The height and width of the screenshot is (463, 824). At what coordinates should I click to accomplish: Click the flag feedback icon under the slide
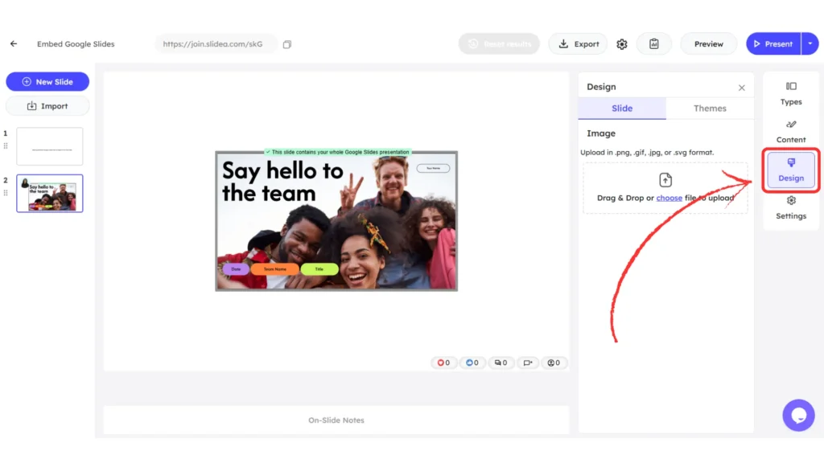528,363
